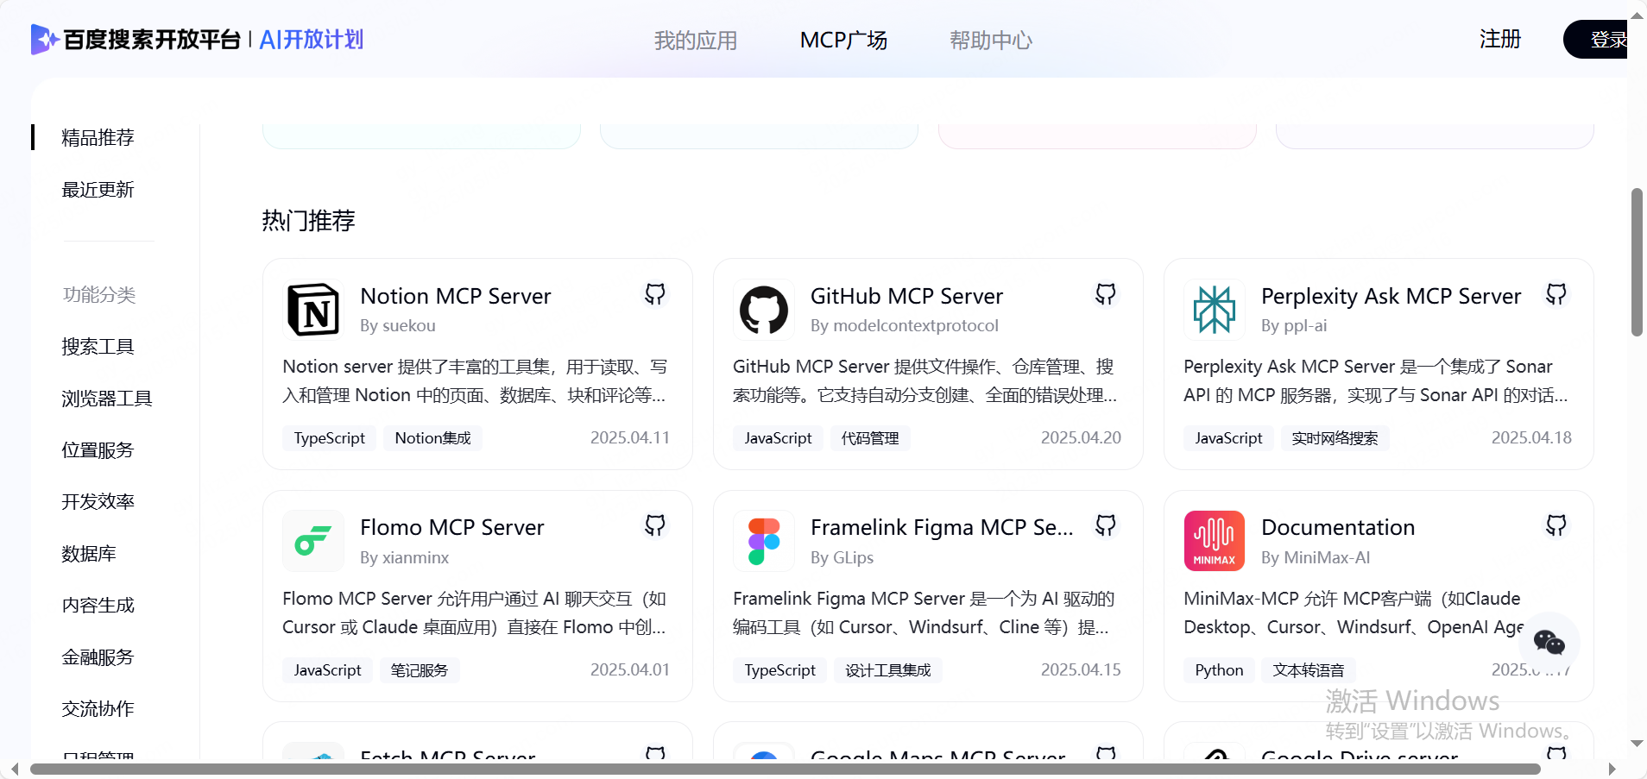Image resolution: width=1647 pixels, height=779 pixels.
Task: Open Notion MCP Server title
Action: click(x=456, y=296)
